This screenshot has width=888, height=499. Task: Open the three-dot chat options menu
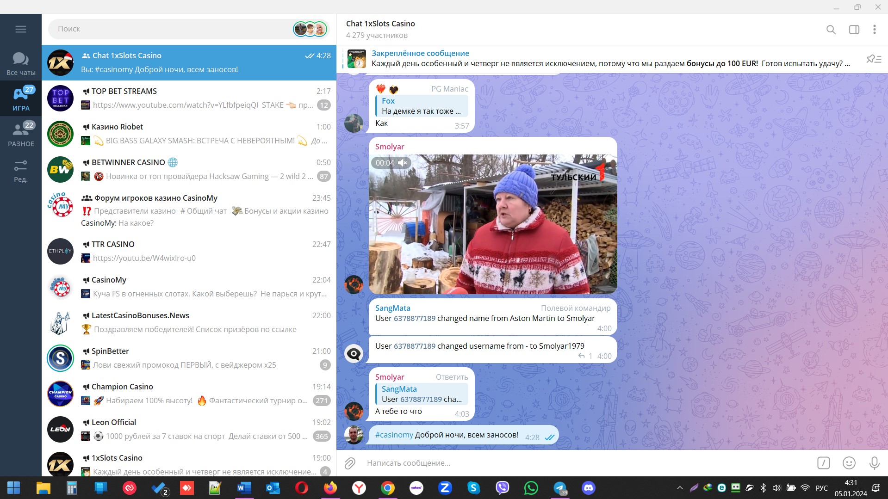[874, 30]
